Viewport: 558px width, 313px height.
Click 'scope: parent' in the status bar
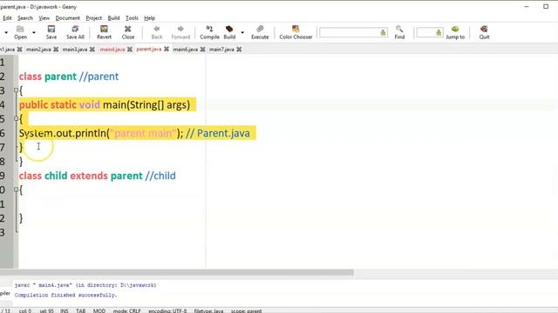(x=246, y=310)
